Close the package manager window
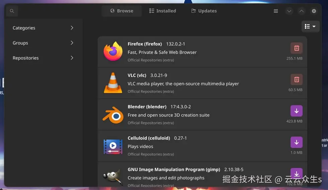This screenshot has height=190, width=328. pyautogui.click(x=314, y=11)
